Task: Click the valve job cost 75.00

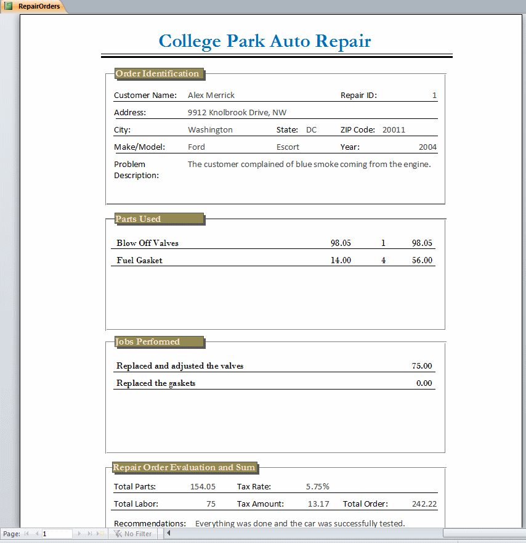Action: pos(422,366)
